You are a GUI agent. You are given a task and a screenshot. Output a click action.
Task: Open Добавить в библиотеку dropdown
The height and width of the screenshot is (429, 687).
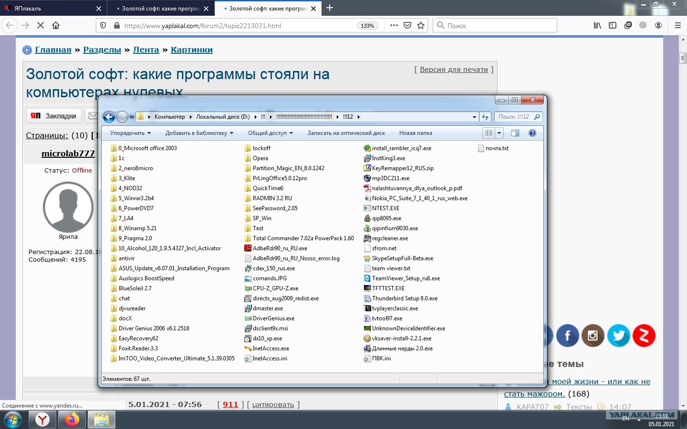pyautogui.click(x=199, y=133)
